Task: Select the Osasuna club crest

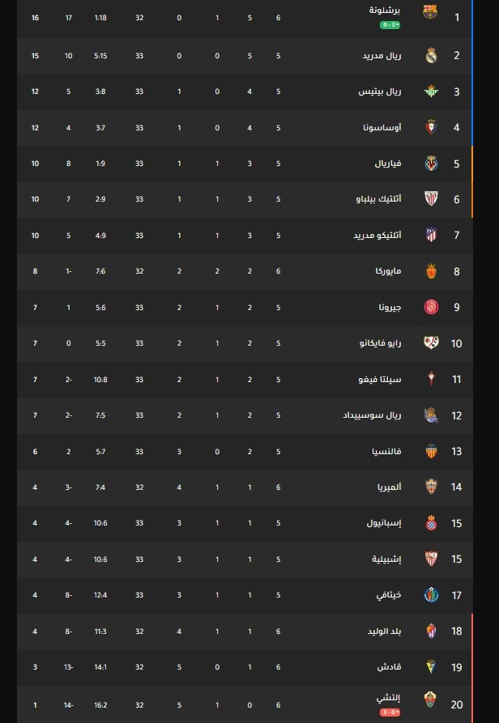Action: pos(431,127)
